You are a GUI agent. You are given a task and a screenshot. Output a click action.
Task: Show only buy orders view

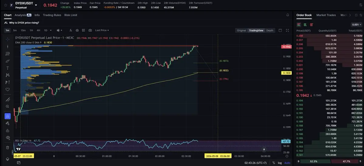tap(305, 24)
